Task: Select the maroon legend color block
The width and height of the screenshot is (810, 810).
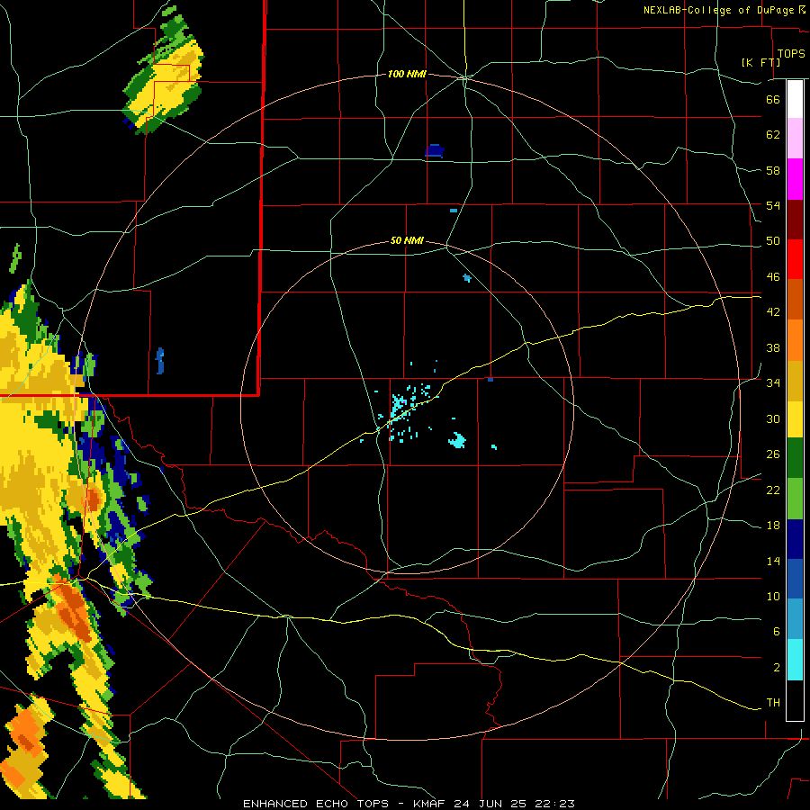Action: 795,219
